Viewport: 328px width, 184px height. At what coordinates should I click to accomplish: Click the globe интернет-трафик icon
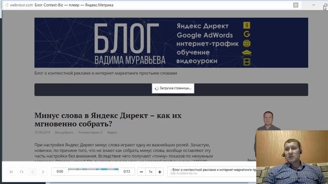pyautogui.click(x=247, y=43)
